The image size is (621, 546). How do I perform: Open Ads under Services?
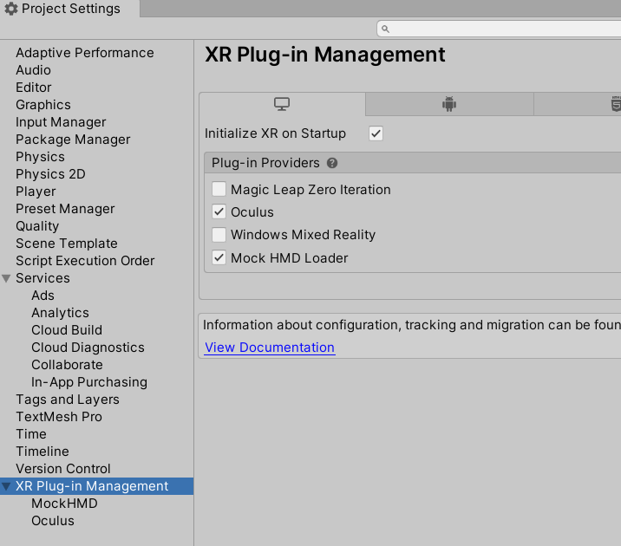pyautogui.click(x=42, y=296)
